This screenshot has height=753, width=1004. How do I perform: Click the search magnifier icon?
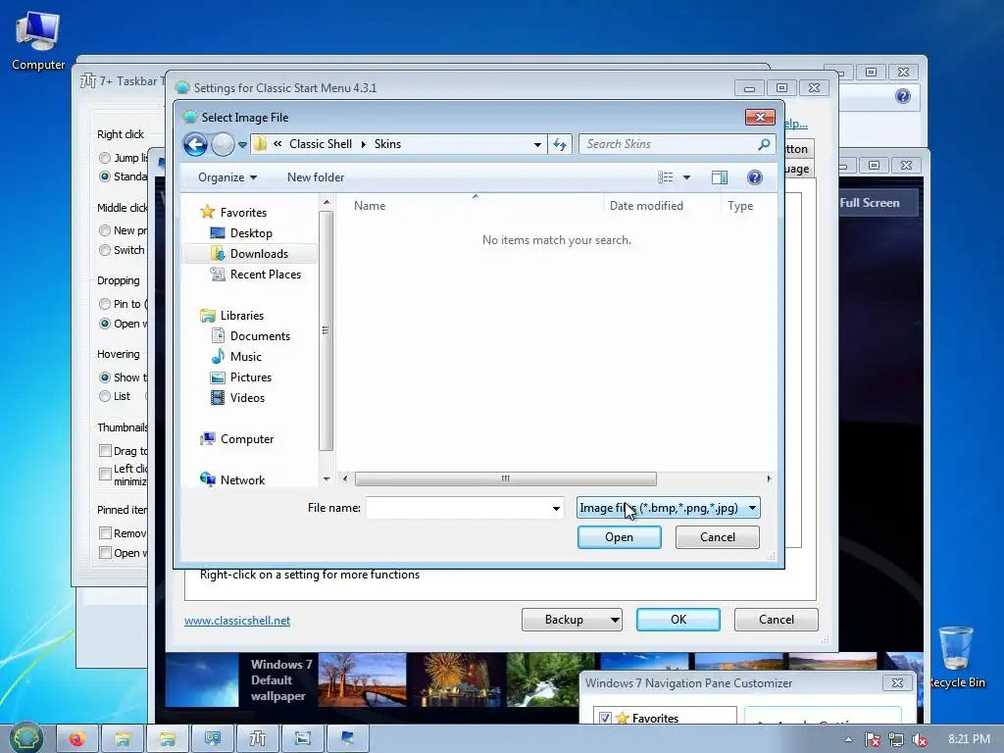(x=763, y=145)
